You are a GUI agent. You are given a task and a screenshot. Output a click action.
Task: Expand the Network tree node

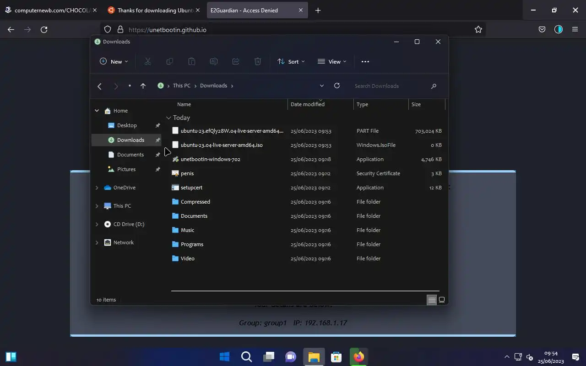click(x=97, y=242)
